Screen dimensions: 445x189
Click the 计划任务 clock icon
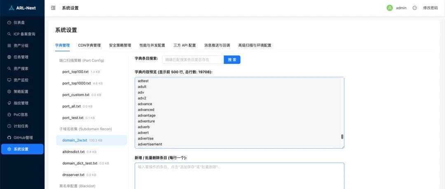[9, 126]
